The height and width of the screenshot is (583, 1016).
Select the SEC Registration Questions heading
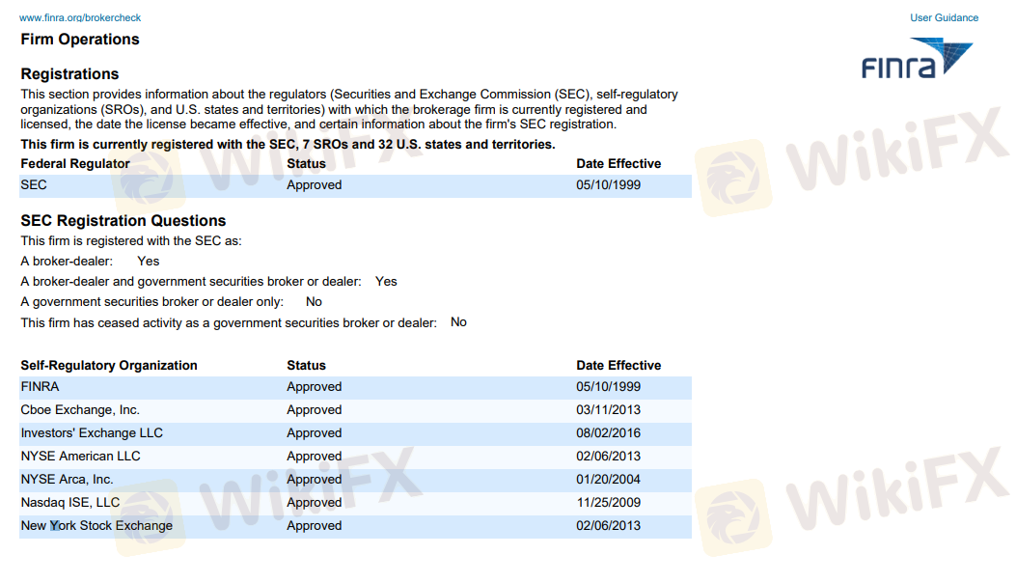tap(124, 220)
